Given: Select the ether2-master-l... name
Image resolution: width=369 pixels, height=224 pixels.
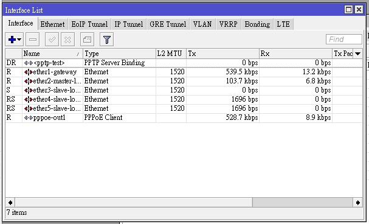Looking at the screenshot, I should point(57,82).
